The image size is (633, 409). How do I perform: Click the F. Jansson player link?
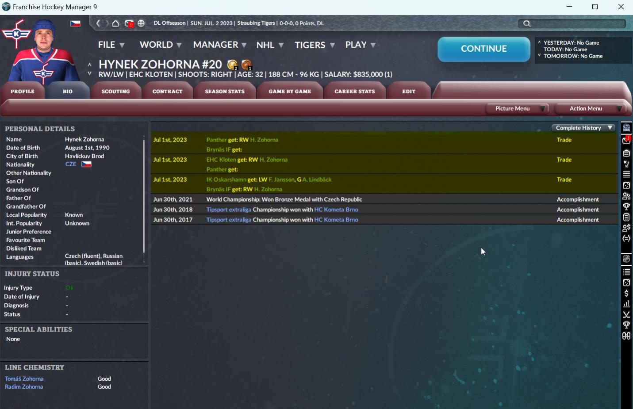282,180
